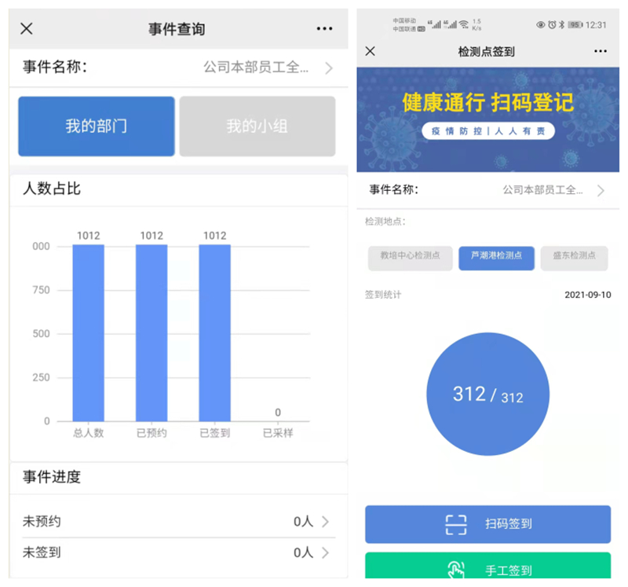The image size is (628, 587).
Task: Expand 事件名称 selector on the check-in page
Action: click(601, 191)
